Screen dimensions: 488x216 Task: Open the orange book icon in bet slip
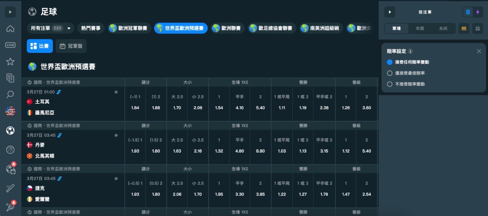pos(463,28)
